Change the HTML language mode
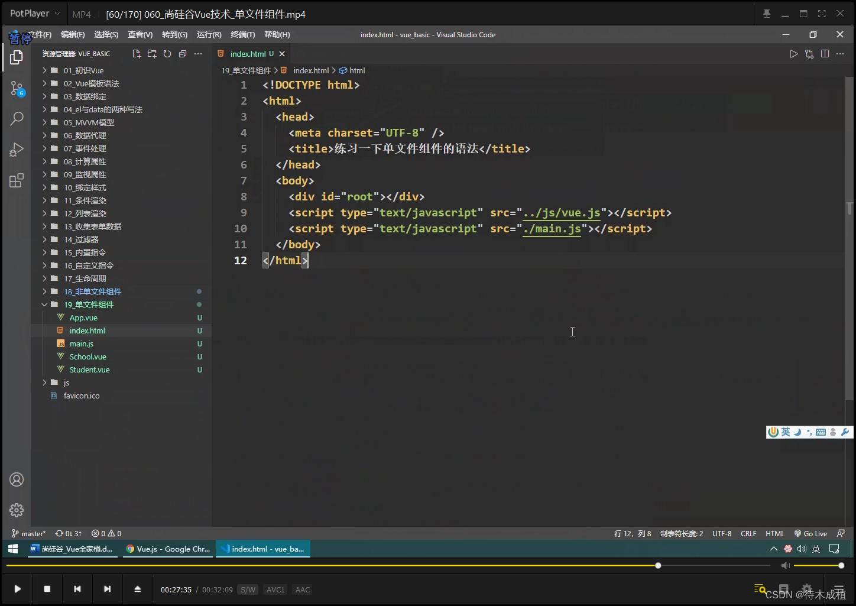The height and width of the screenshot is (606, 856). pyautogui.click(x=775, y=533)
